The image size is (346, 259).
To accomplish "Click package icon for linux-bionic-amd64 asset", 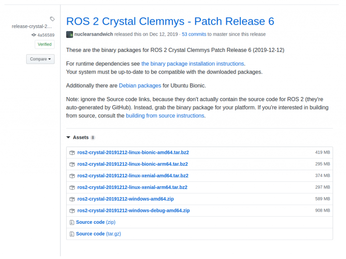I will [72, 153].
